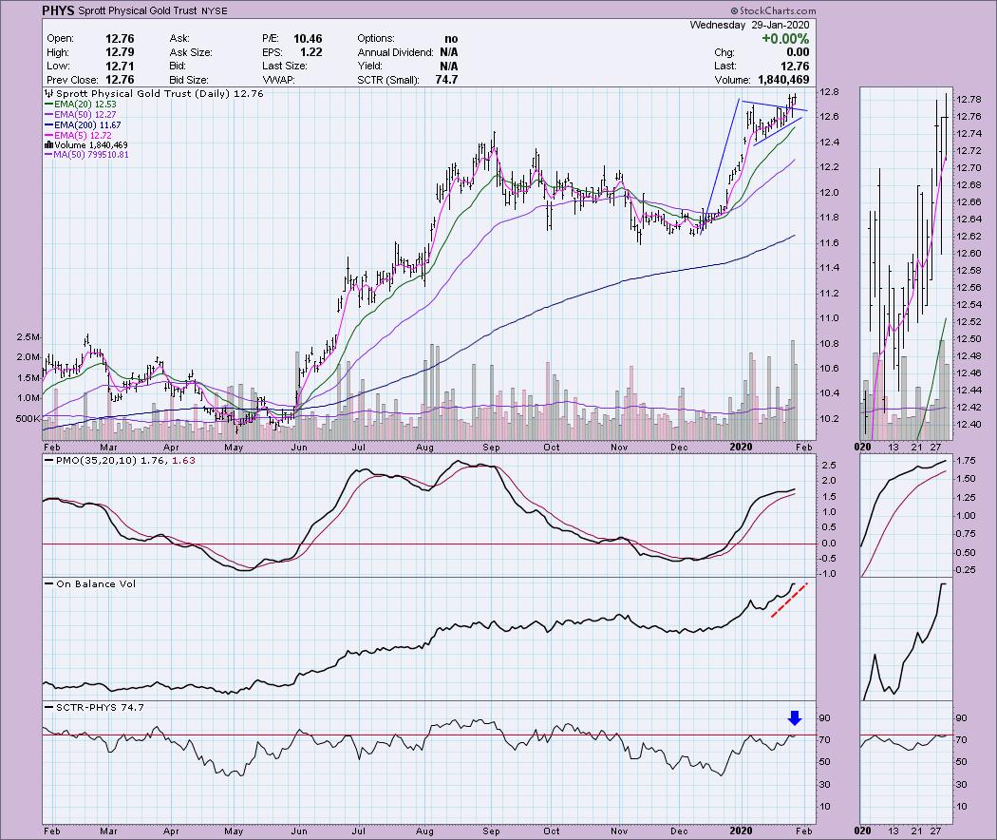Click the NYSE exchange label
This screenshot has height=840, width=997.
[x=216, y=10]
